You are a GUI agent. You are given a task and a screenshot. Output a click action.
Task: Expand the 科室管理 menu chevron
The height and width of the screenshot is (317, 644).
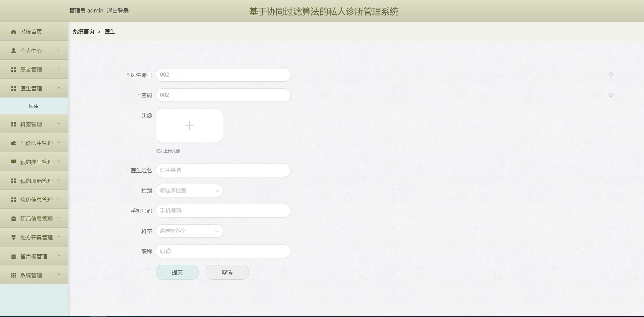[59, 123]
